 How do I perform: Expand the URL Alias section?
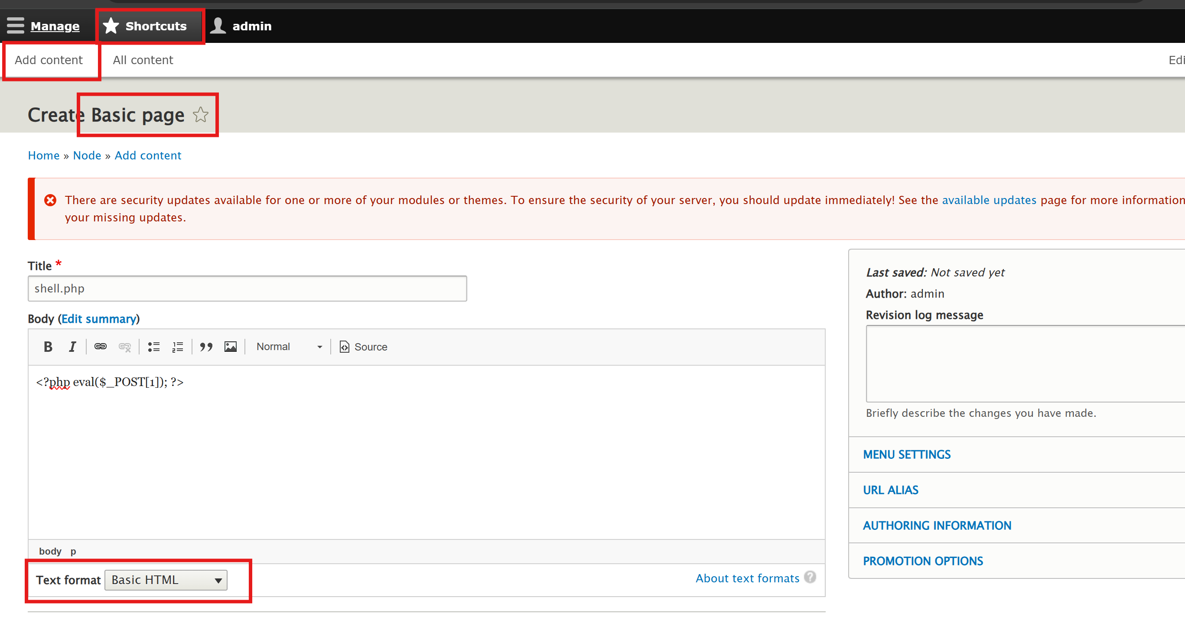890,490
